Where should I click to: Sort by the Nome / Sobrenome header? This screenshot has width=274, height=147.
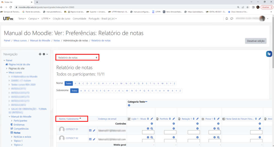[x=69, y=119]
